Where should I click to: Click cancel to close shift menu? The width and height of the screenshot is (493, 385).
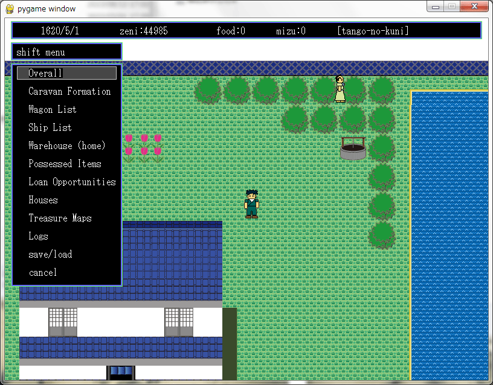point(43,272)
